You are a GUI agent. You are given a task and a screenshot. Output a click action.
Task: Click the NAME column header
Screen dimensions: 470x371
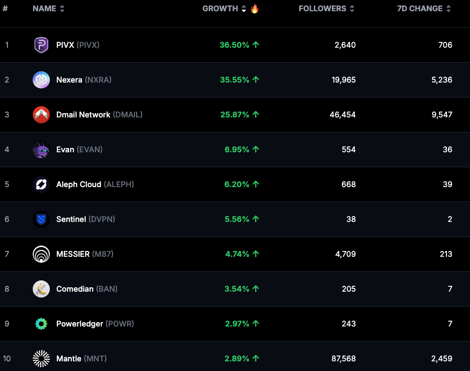[x=44, y=9]
